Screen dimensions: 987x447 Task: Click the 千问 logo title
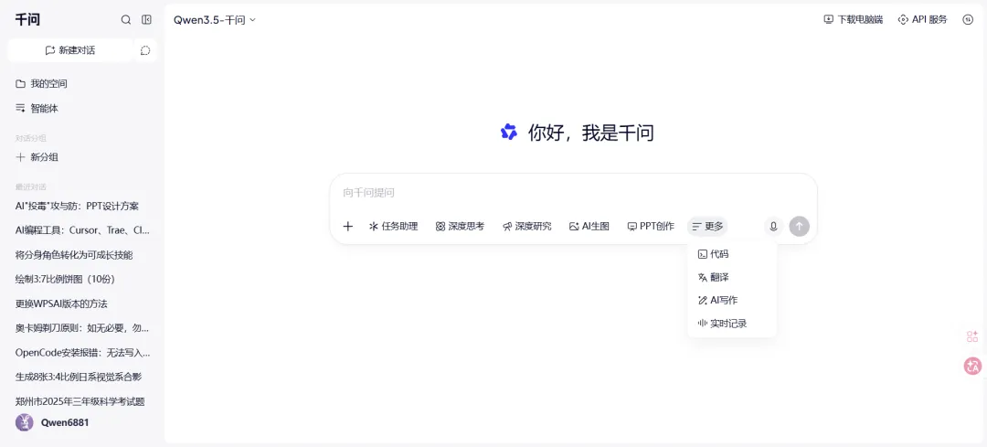(27, 20)
